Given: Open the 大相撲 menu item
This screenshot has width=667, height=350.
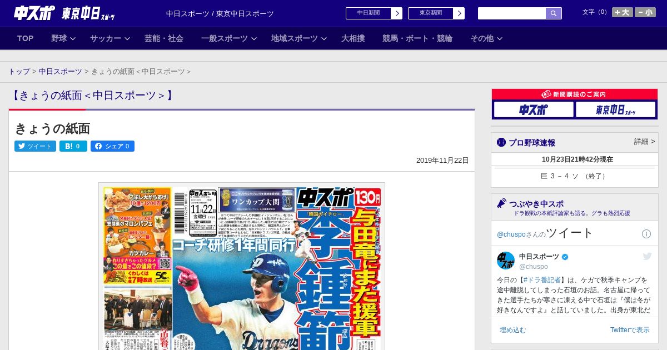Looking at the screenshot, I should point(353,38).
